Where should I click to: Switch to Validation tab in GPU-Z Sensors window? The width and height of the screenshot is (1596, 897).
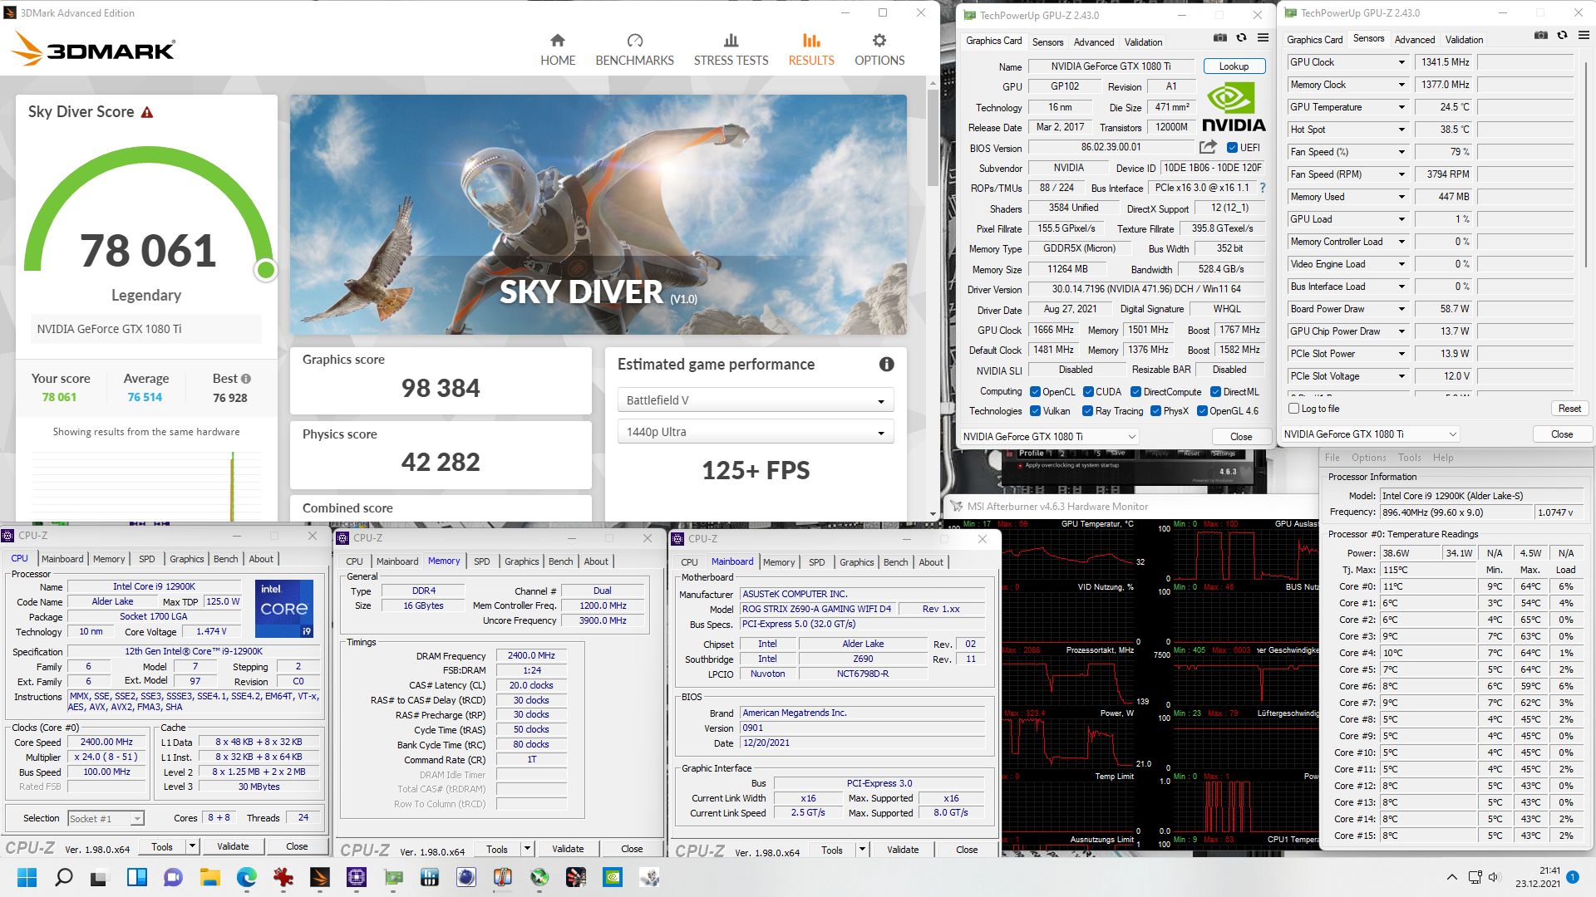click(1464, 40)
